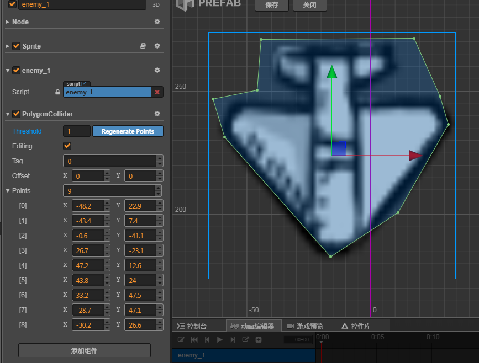Image resolution: width=479 pixels, height=363 pixels.
Task: Expand the Node properties section
Action: [7, 22]
